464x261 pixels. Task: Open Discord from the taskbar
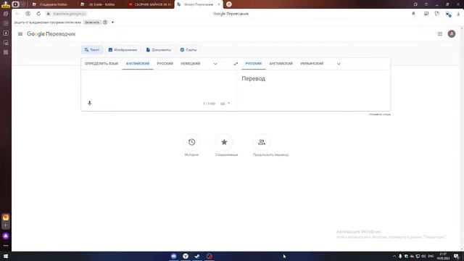(174, 256)
